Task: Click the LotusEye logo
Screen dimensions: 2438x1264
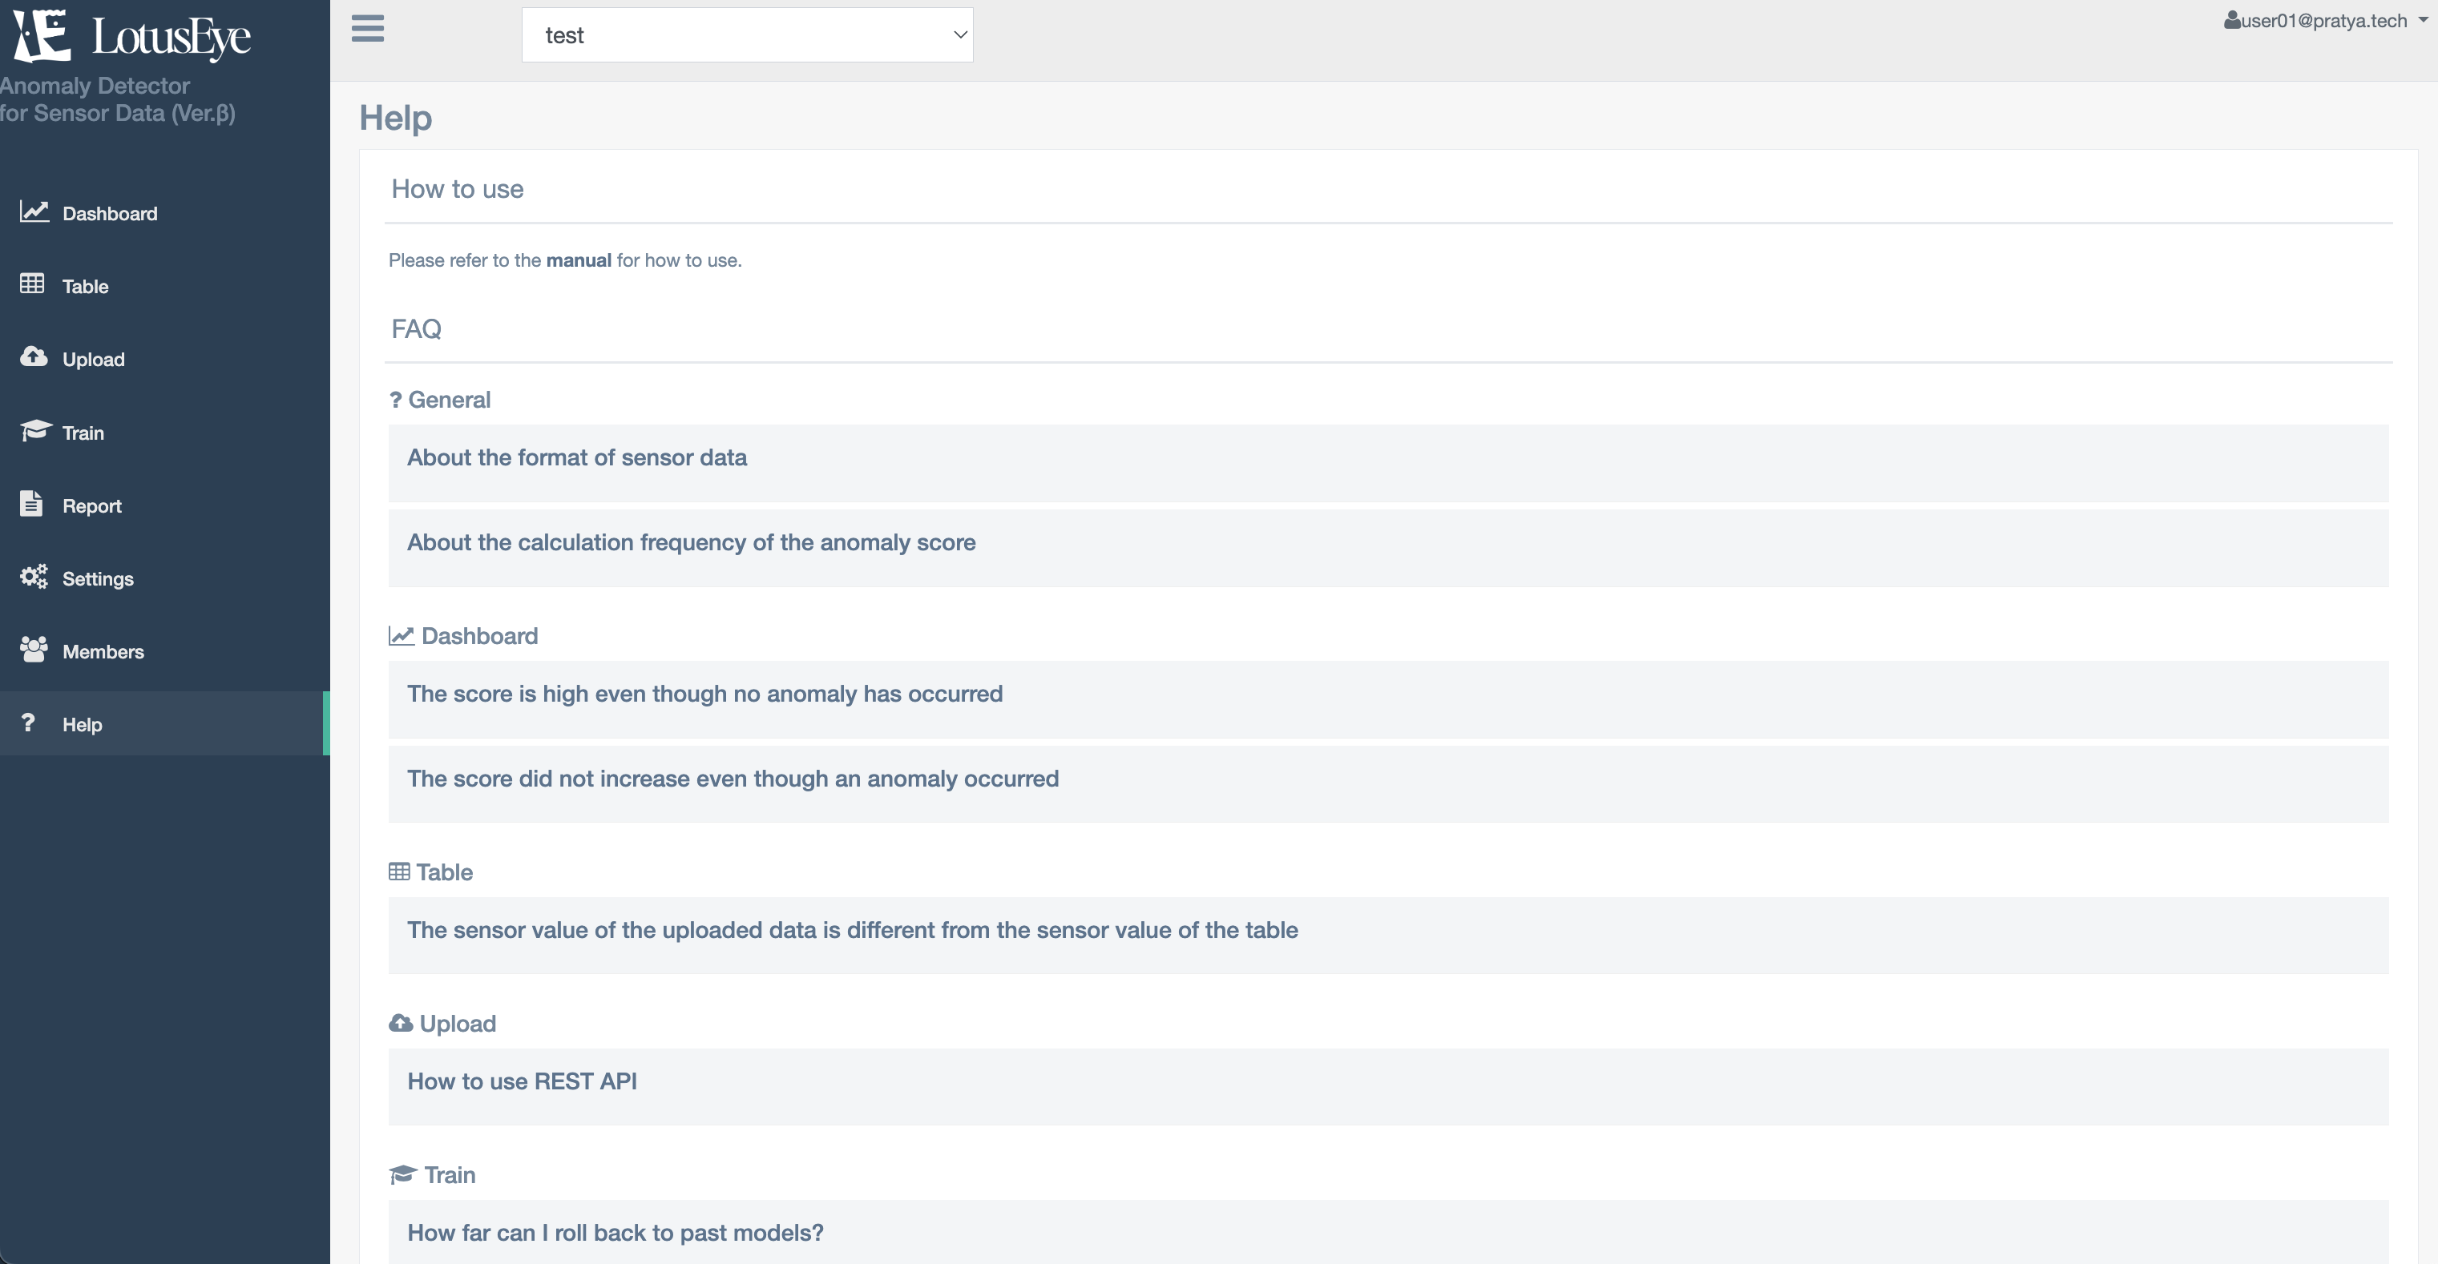Action: click(132, 38)
